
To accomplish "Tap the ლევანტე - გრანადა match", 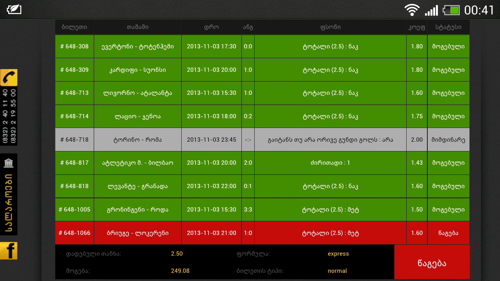I will click(x=137, y=186).
